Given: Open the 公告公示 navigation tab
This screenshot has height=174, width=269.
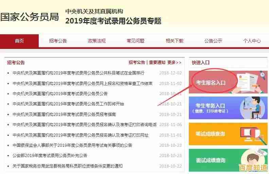Looking at the screenshot, I should coord(213,41).
